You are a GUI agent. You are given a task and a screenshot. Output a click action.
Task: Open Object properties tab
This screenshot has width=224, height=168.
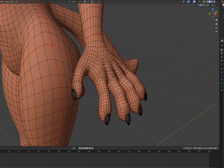pyautogui.click(x=222, y=69)
